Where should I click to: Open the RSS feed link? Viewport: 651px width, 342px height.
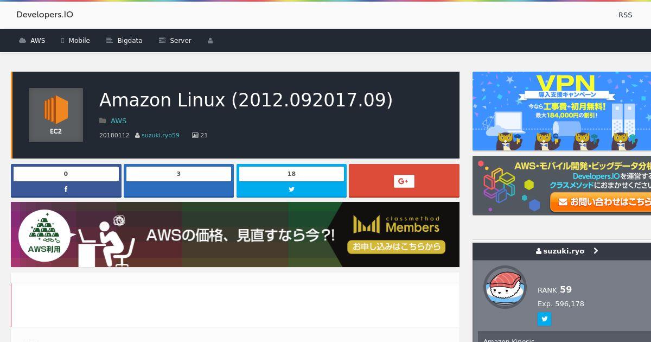coord(625,15)
